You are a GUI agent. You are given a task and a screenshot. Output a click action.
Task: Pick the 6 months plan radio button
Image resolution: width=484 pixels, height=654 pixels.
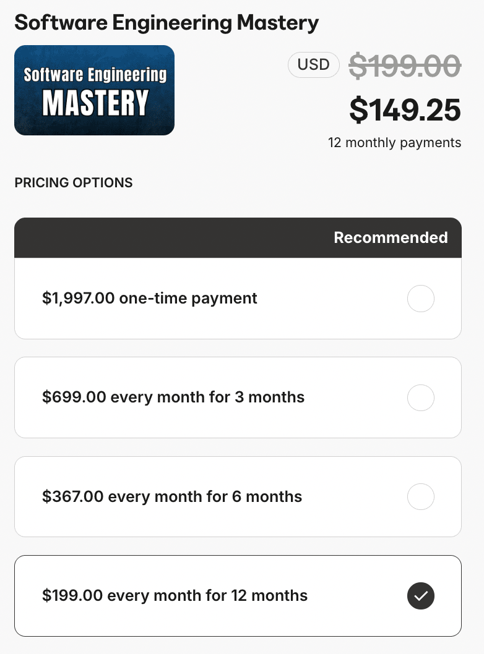421,497
